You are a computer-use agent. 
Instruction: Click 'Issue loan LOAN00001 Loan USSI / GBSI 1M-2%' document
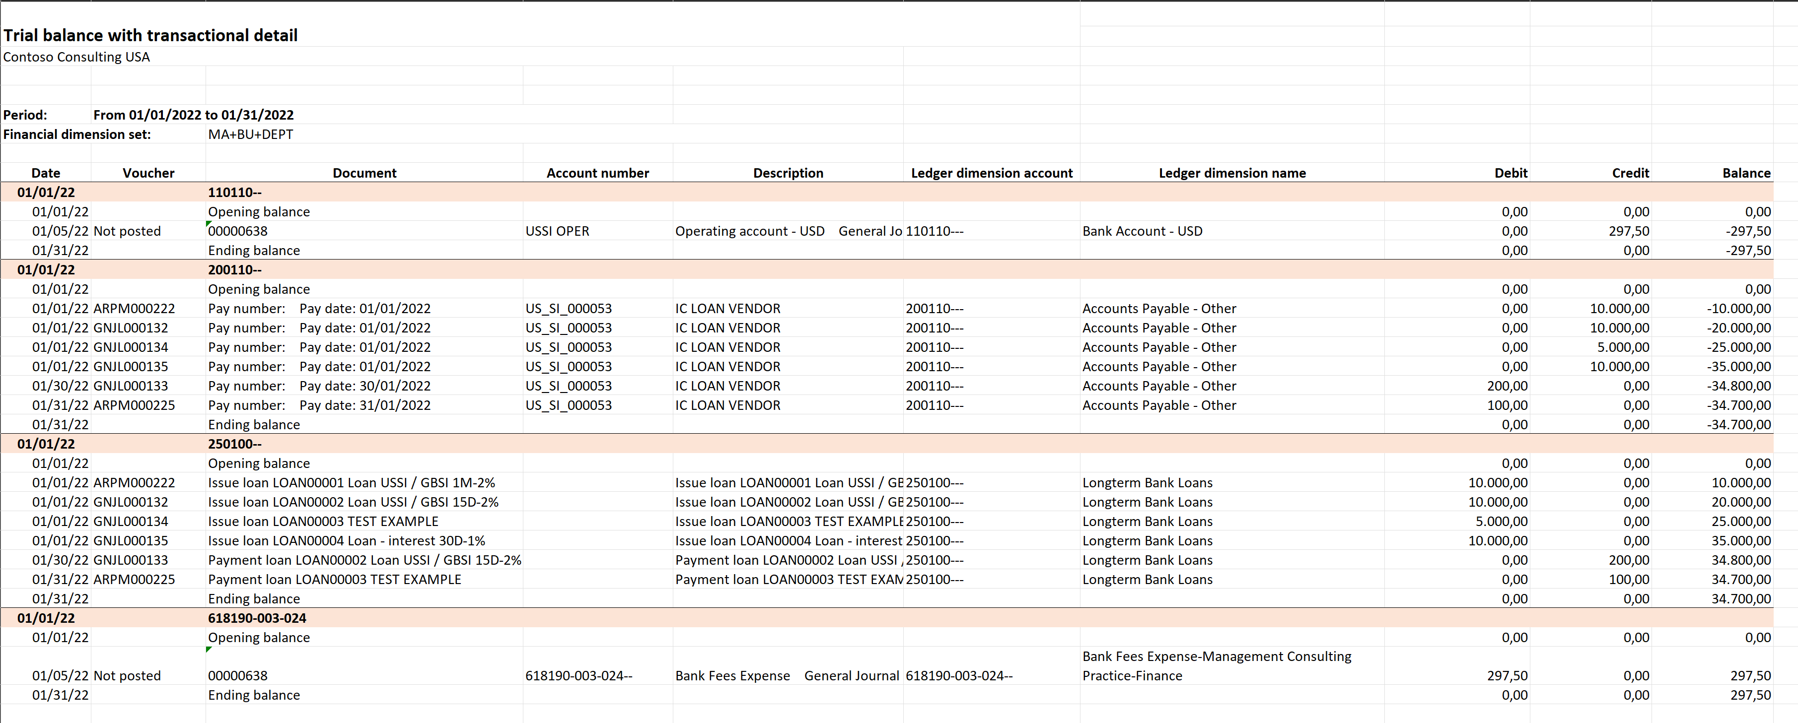pyautogui.click(x=352, y=483)
